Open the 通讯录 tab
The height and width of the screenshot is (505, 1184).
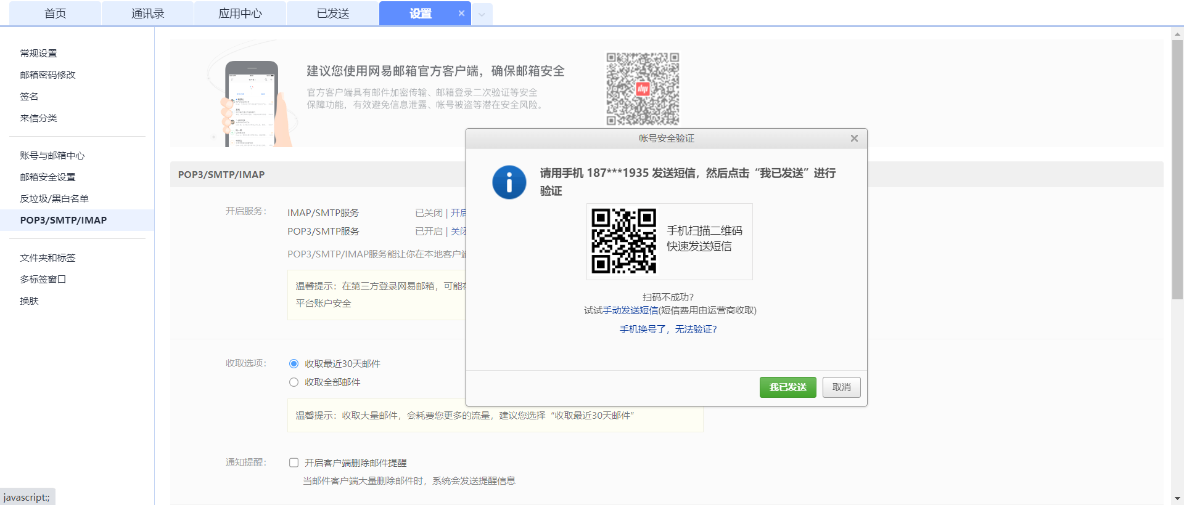coord(148,14)
